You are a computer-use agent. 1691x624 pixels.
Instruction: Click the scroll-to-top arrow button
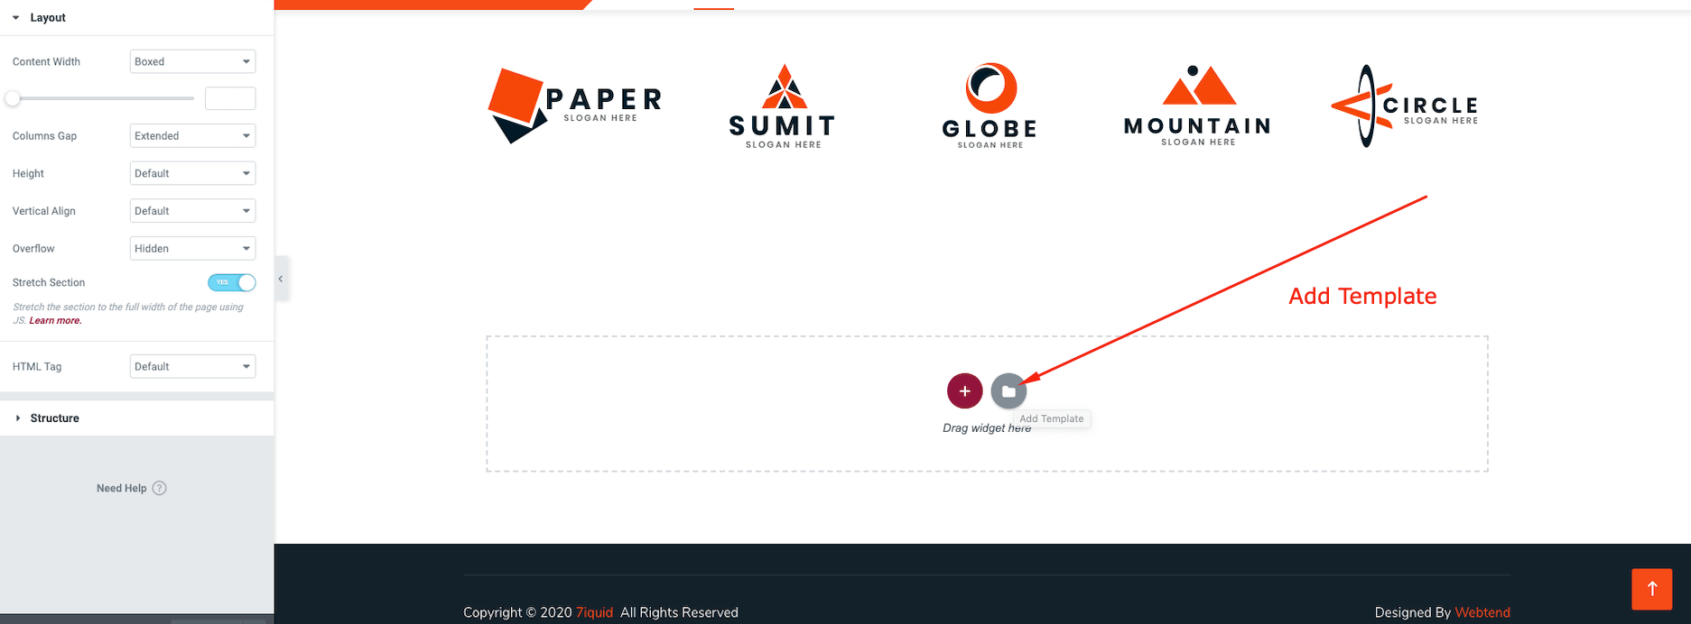tap(1651, 589)
